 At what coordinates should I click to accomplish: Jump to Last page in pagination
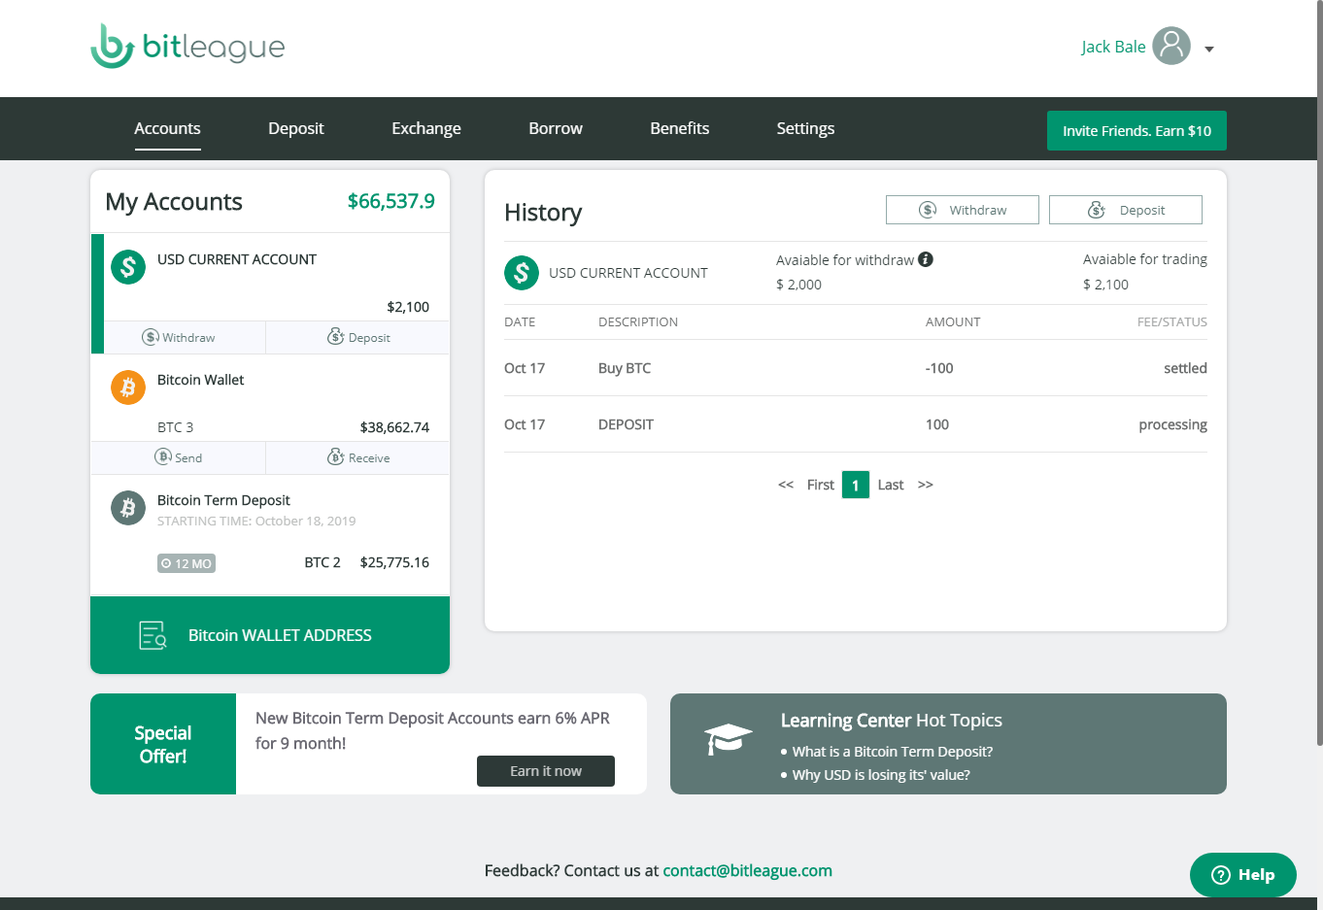pos(891,485)
